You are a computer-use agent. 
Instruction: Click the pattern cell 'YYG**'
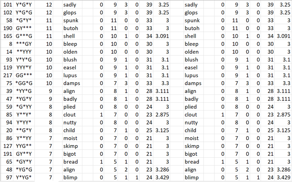24,146
